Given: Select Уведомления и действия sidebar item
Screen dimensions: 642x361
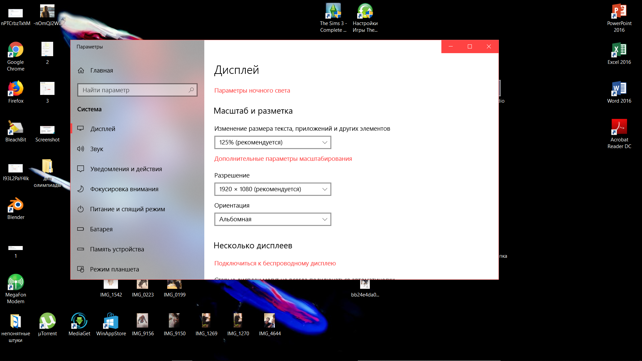Looking at the screenshot, I should click(x=126, y=169).
